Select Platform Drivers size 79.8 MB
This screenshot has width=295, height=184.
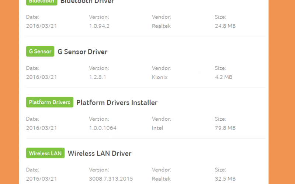pos(225,128)
